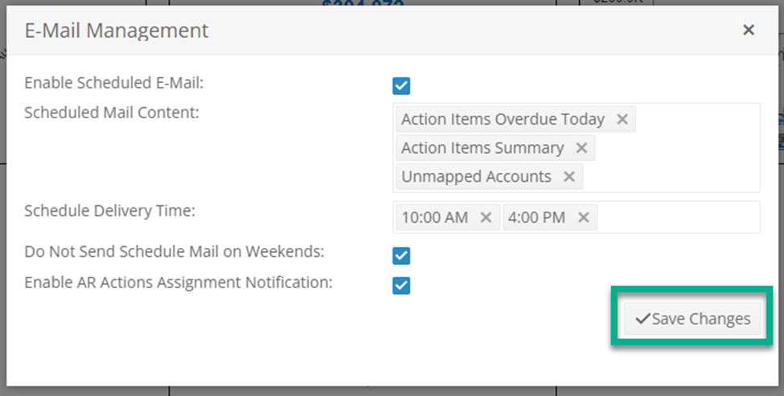Click the checkmark icon in Save Changes
784x396 pixels.
tap(642, 319)
